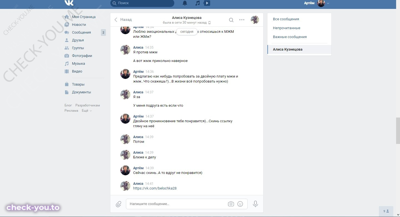The width and height of the screenshot is (400, 217).
Task: Click Алиса avatar next to 14:37 message
Action: [x=125, y=94]
